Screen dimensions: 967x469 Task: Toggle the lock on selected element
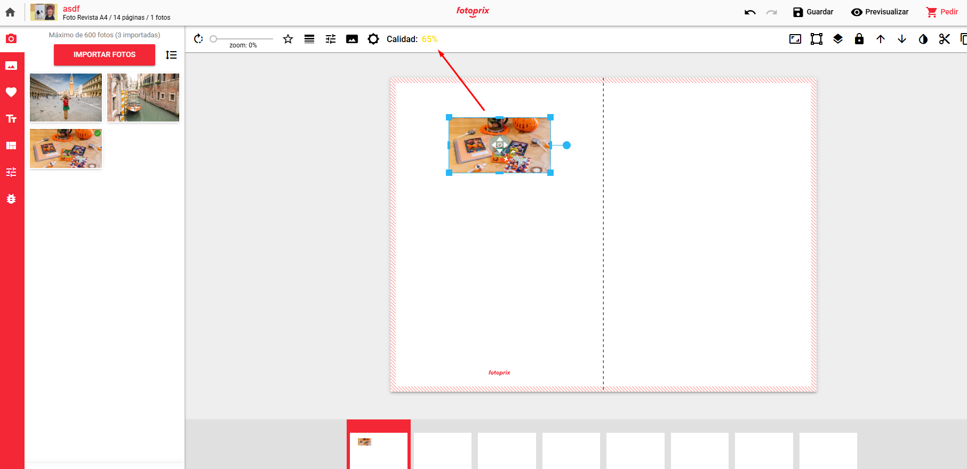click(x=859, y=39)
